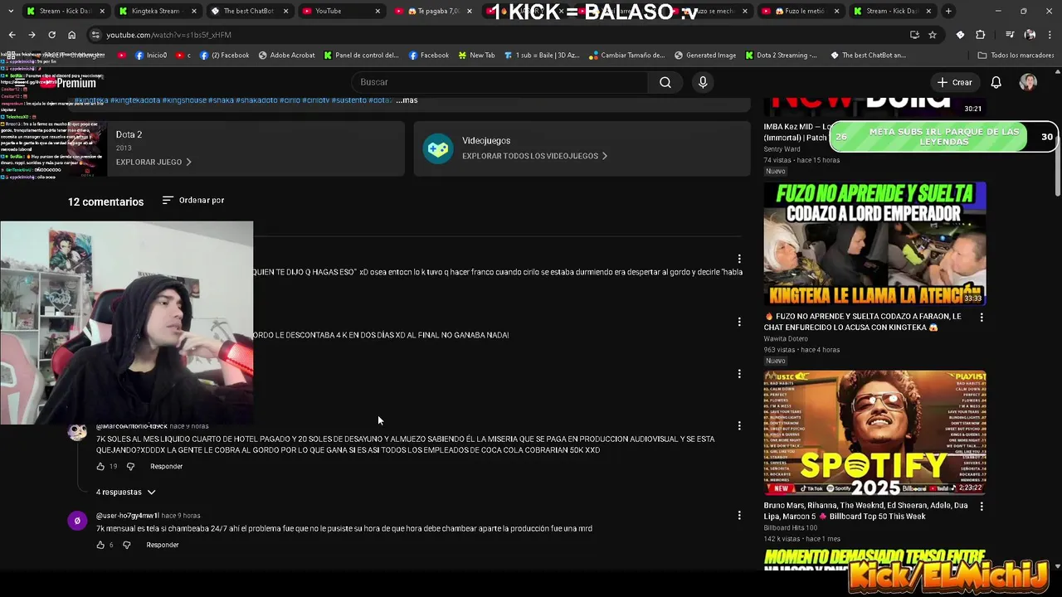Open Dota 2 Streaming bookmark
Screen dimensions: 1062x597
(x=781, y=56)
